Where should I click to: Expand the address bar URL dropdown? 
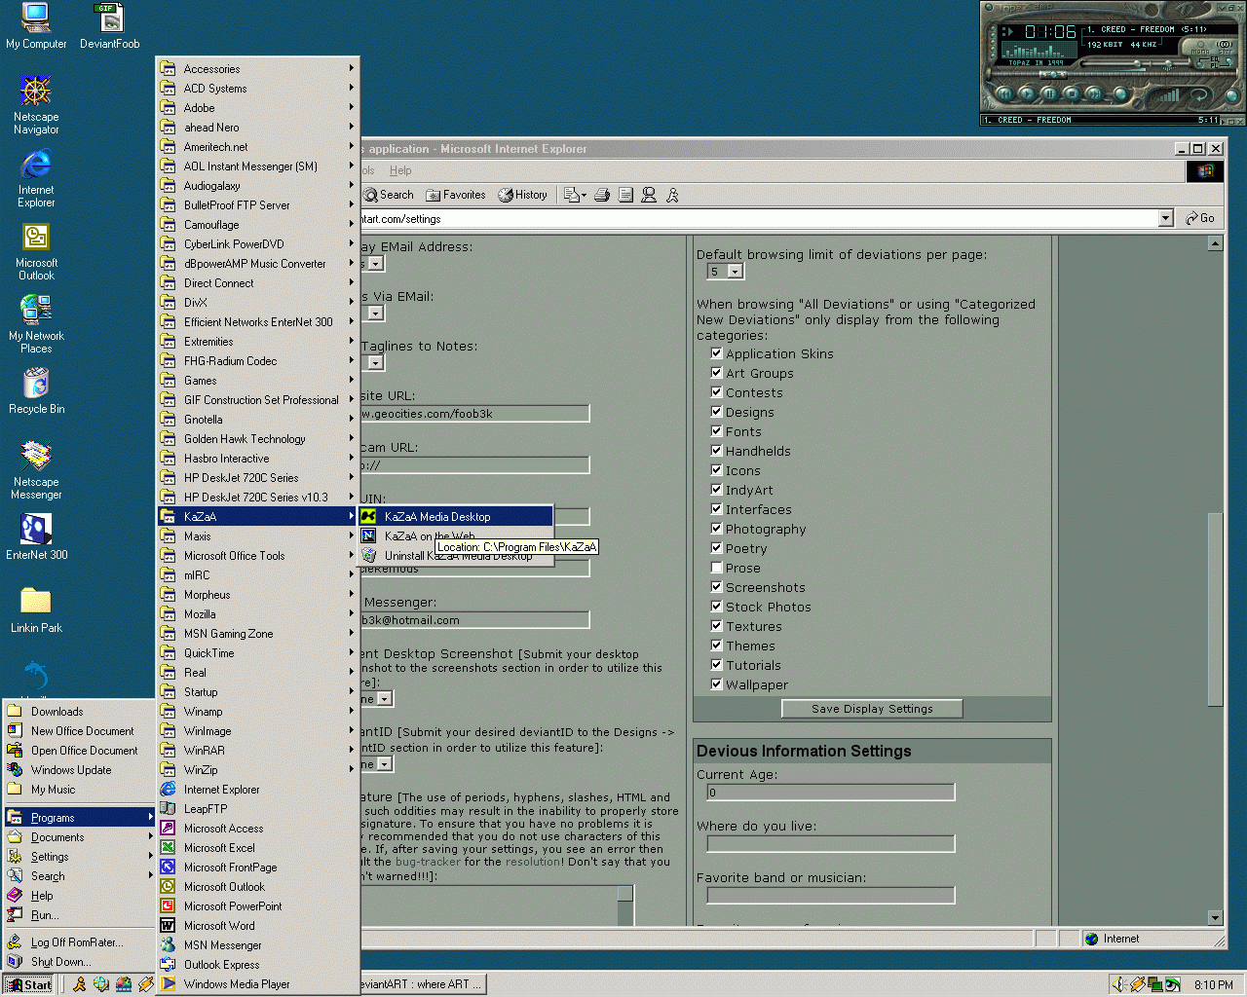1165,219
